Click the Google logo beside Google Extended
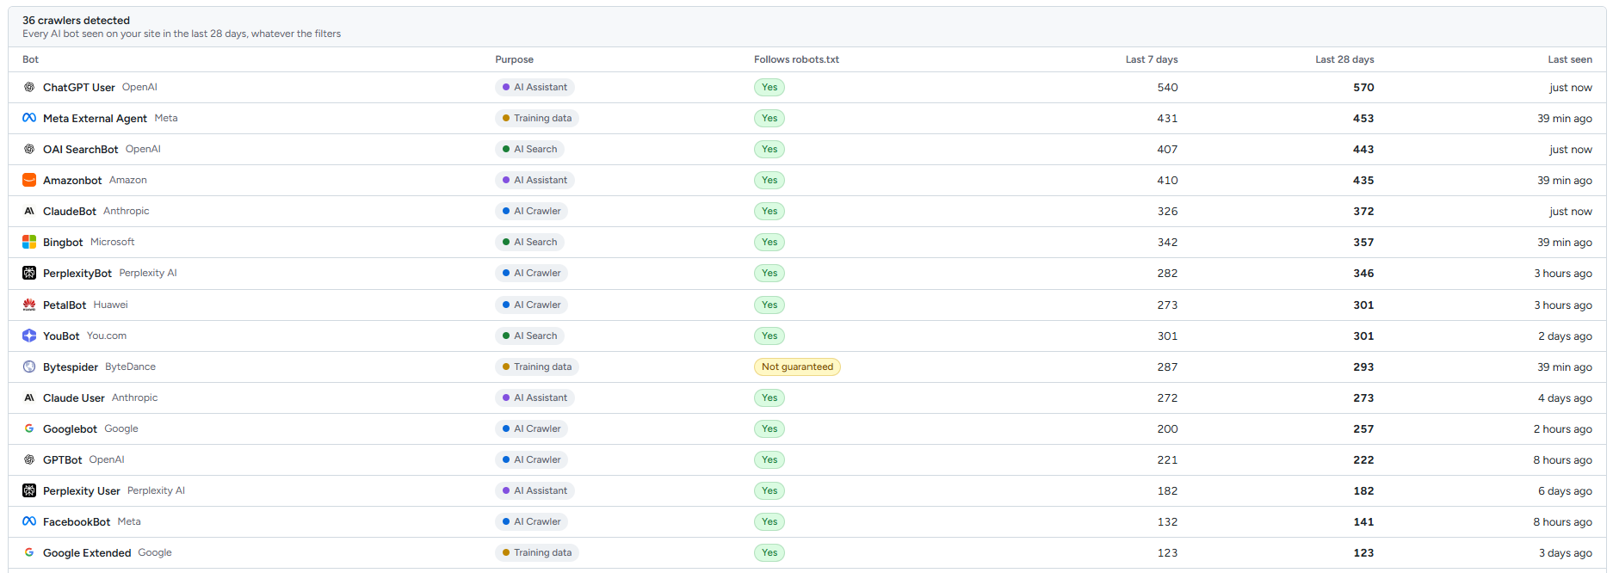Screen dimensions: 1613x573 tap(29, 552)
